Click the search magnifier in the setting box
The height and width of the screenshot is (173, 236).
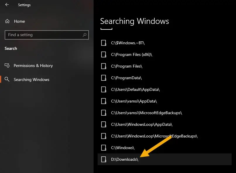click(x=85, y=35)
